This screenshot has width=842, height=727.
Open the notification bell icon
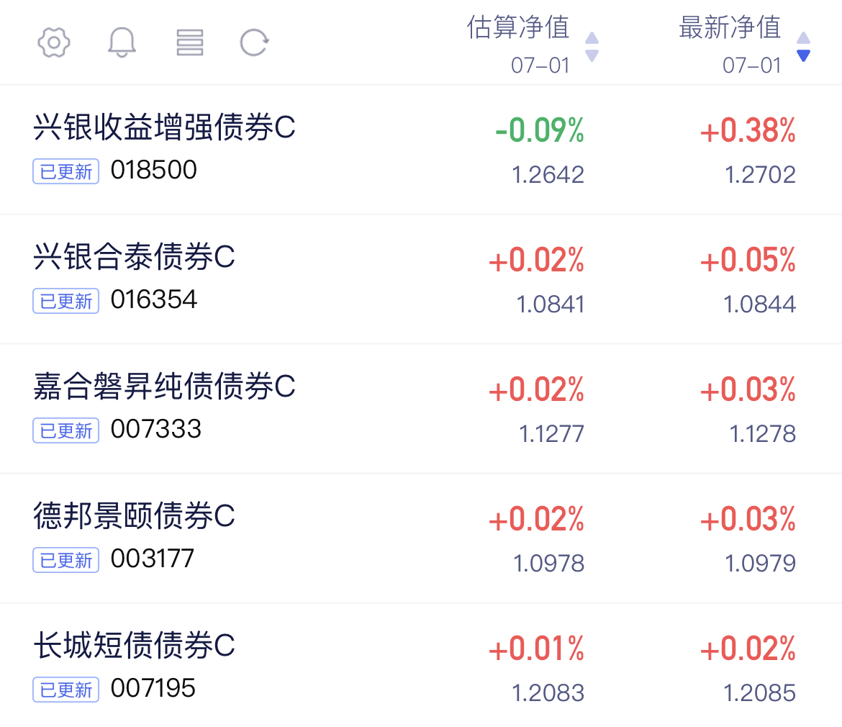pos(122,42)
